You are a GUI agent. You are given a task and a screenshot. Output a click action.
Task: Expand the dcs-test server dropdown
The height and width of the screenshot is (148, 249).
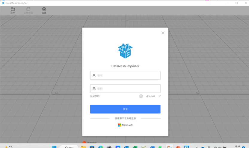click(x=153, y=96)
